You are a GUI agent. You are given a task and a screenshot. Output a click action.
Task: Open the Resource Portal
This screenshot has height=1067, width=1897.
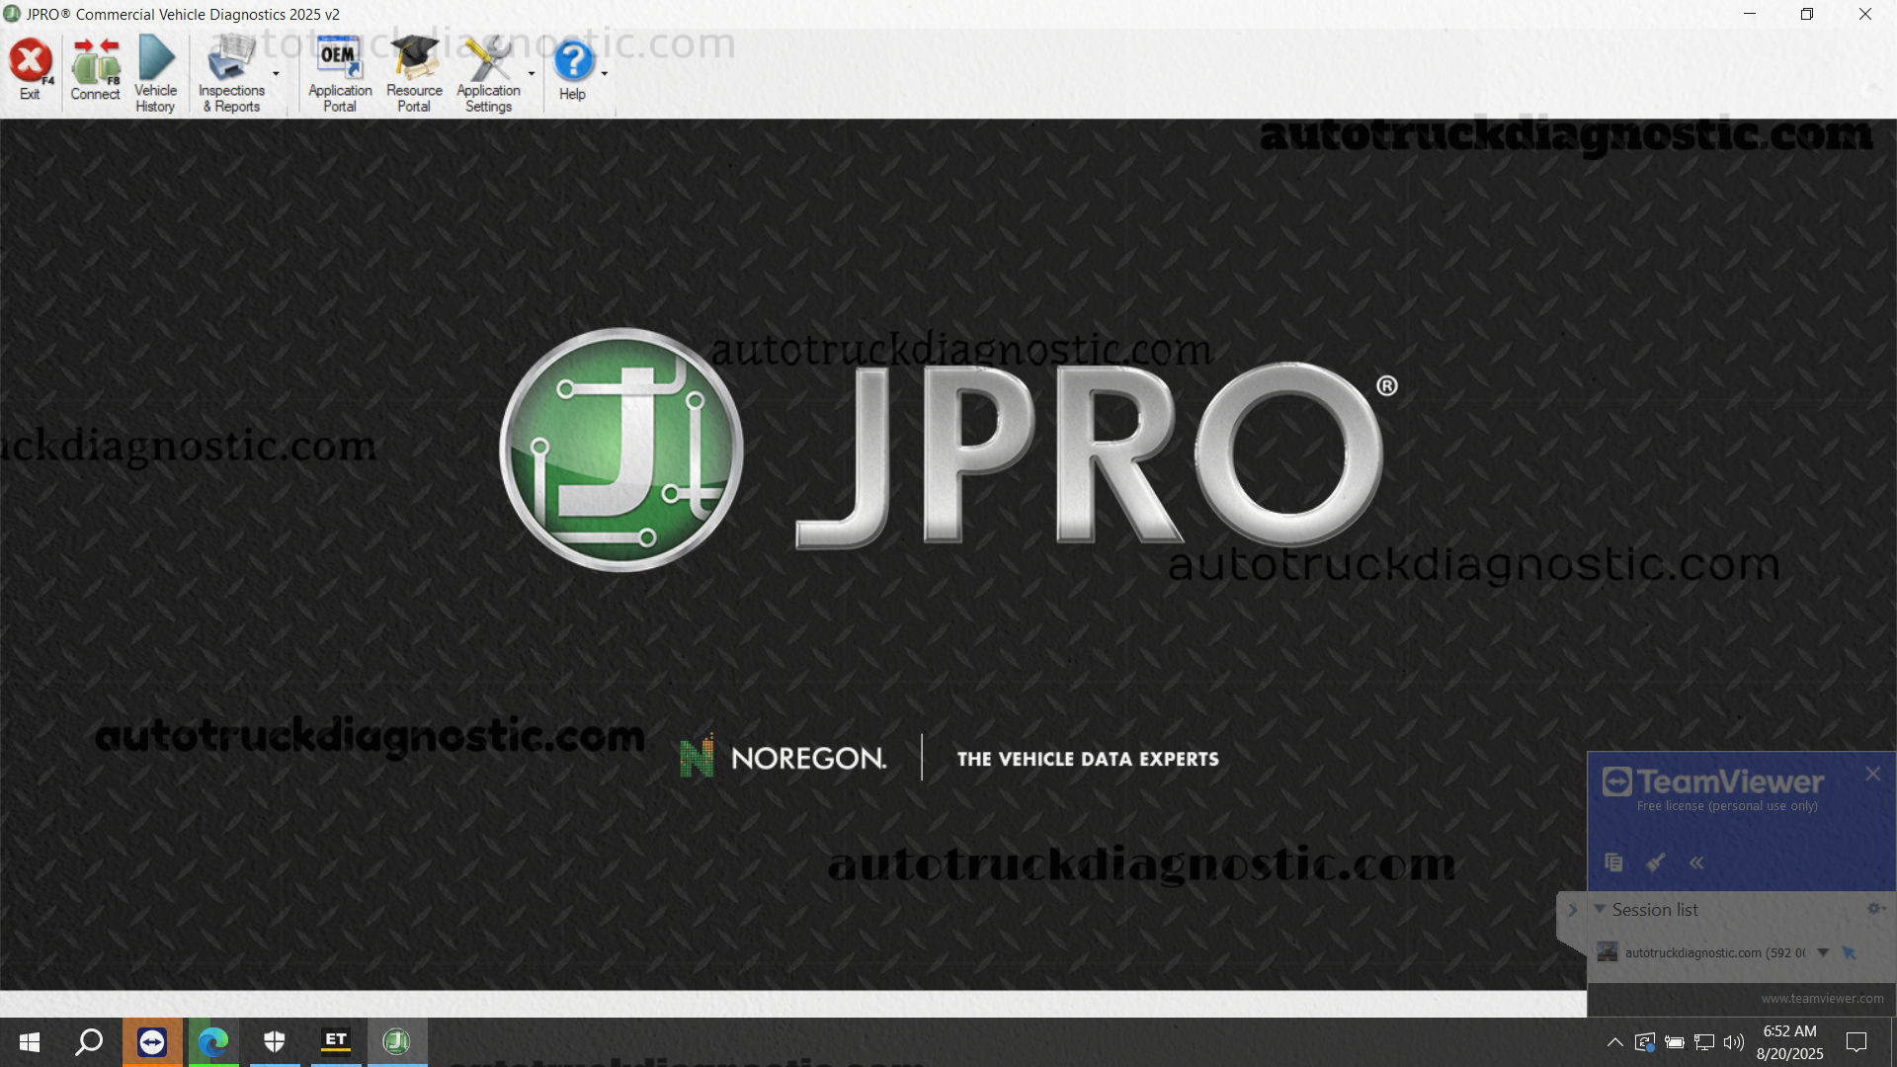click(x=414, y=74)
